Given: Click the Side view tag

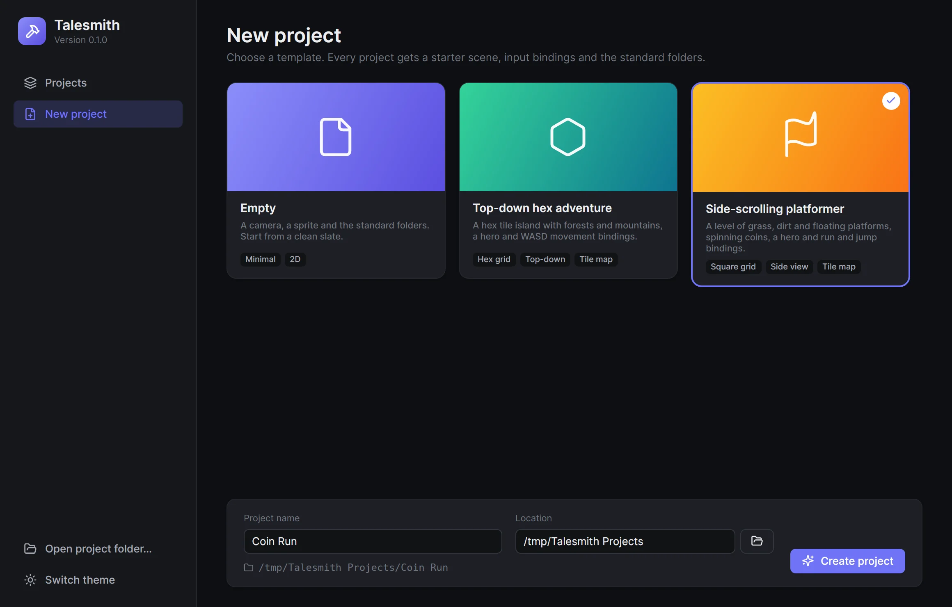Looking at the screenshot, I should coord(790,267).
